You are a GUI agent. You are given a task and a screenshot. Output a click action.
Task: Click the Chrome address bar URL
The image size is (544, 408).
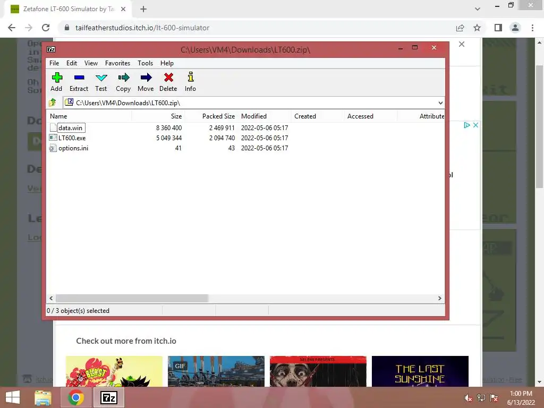tap(142, 28)
